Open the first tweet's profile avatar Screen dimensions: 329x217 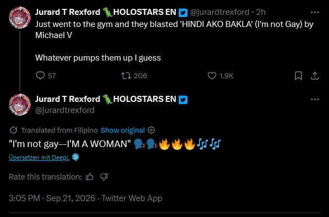point(20,18)
